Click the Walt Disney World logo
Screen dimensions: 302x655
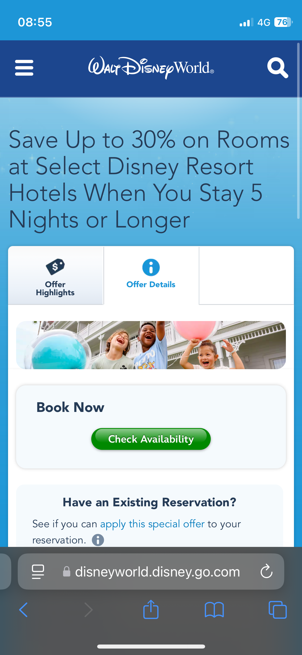[151, 67]
